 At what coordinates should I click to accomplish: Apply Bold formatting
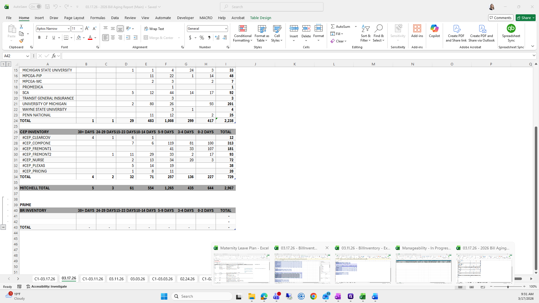point(39,38)
